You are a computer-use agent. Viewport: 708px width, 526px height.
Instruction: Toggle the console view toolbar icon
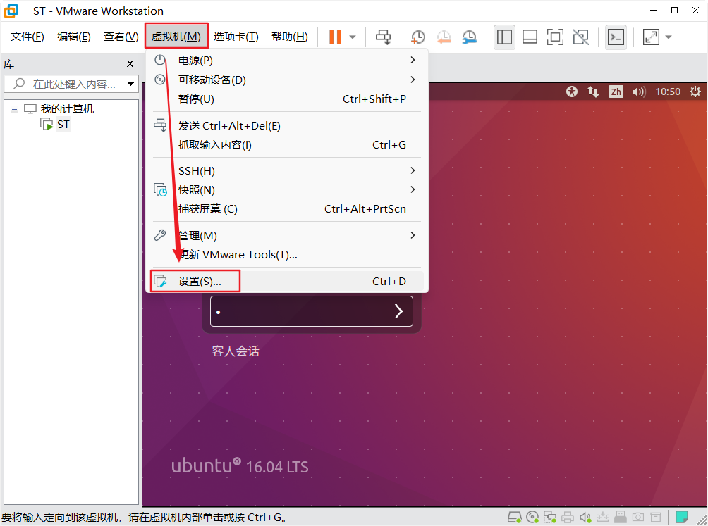tap(616, 37)
